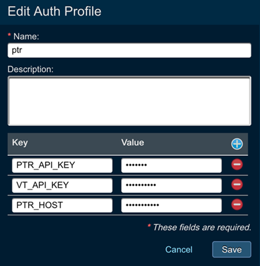Click the Value column header
The width and height of the screenshot is (260, 266).
pyautogui.click(x=133, y=143)
